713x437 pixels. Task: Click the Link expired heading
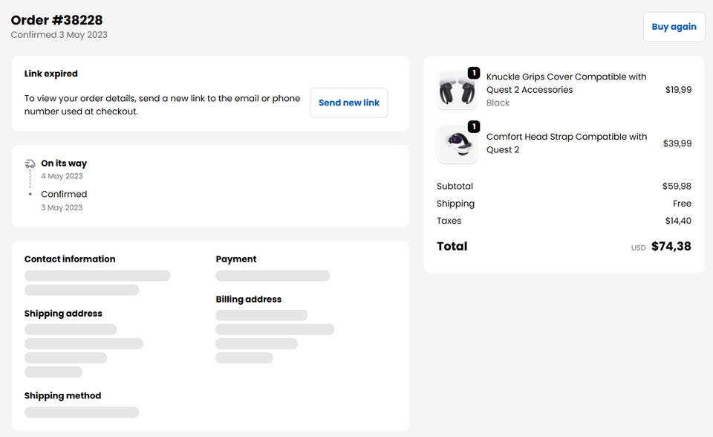(x=51, y=74)
